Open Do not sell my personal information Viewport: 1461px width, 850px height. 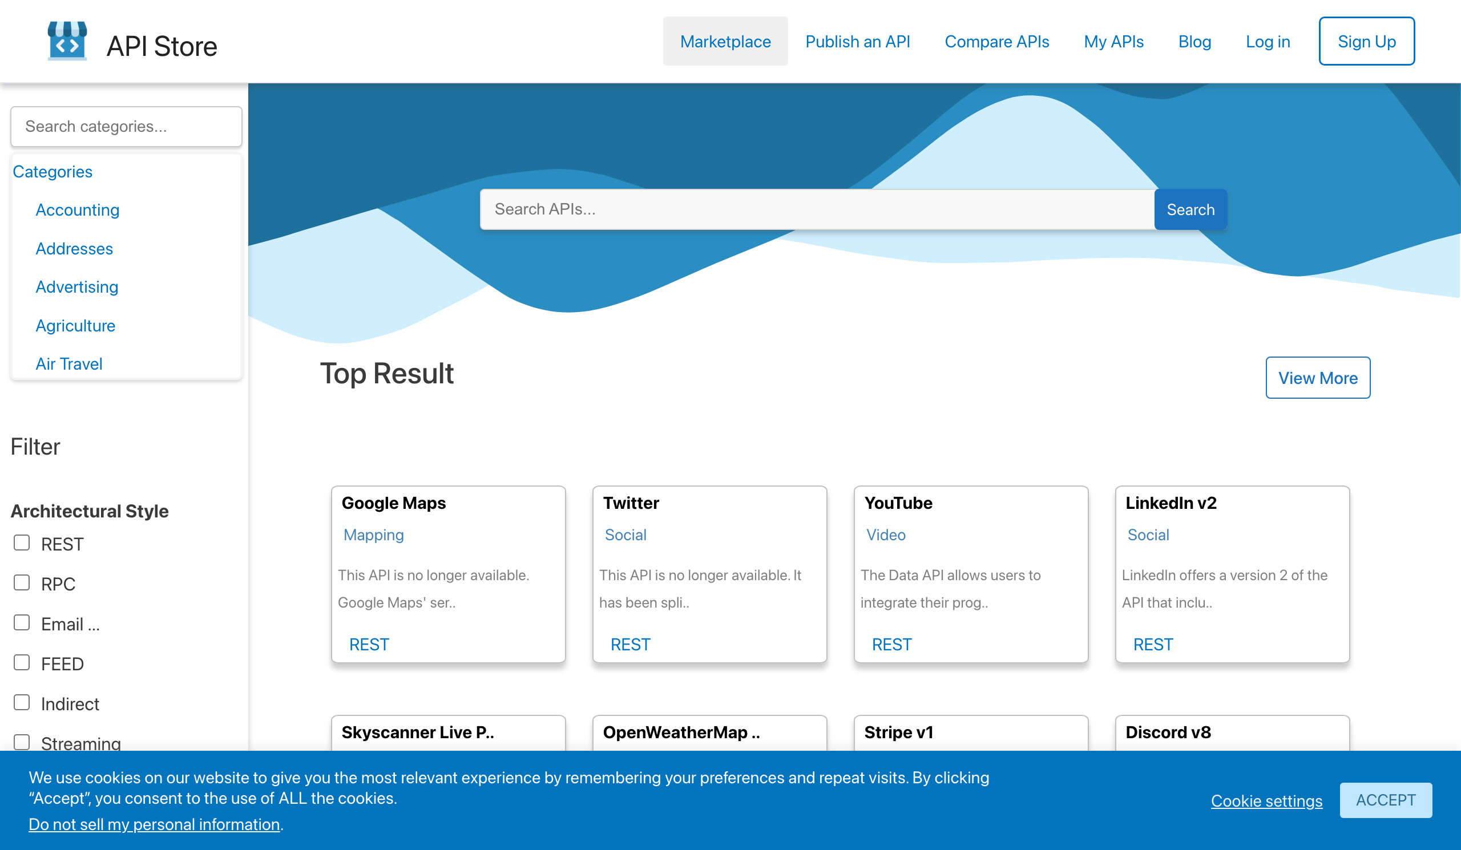point(154,824)
